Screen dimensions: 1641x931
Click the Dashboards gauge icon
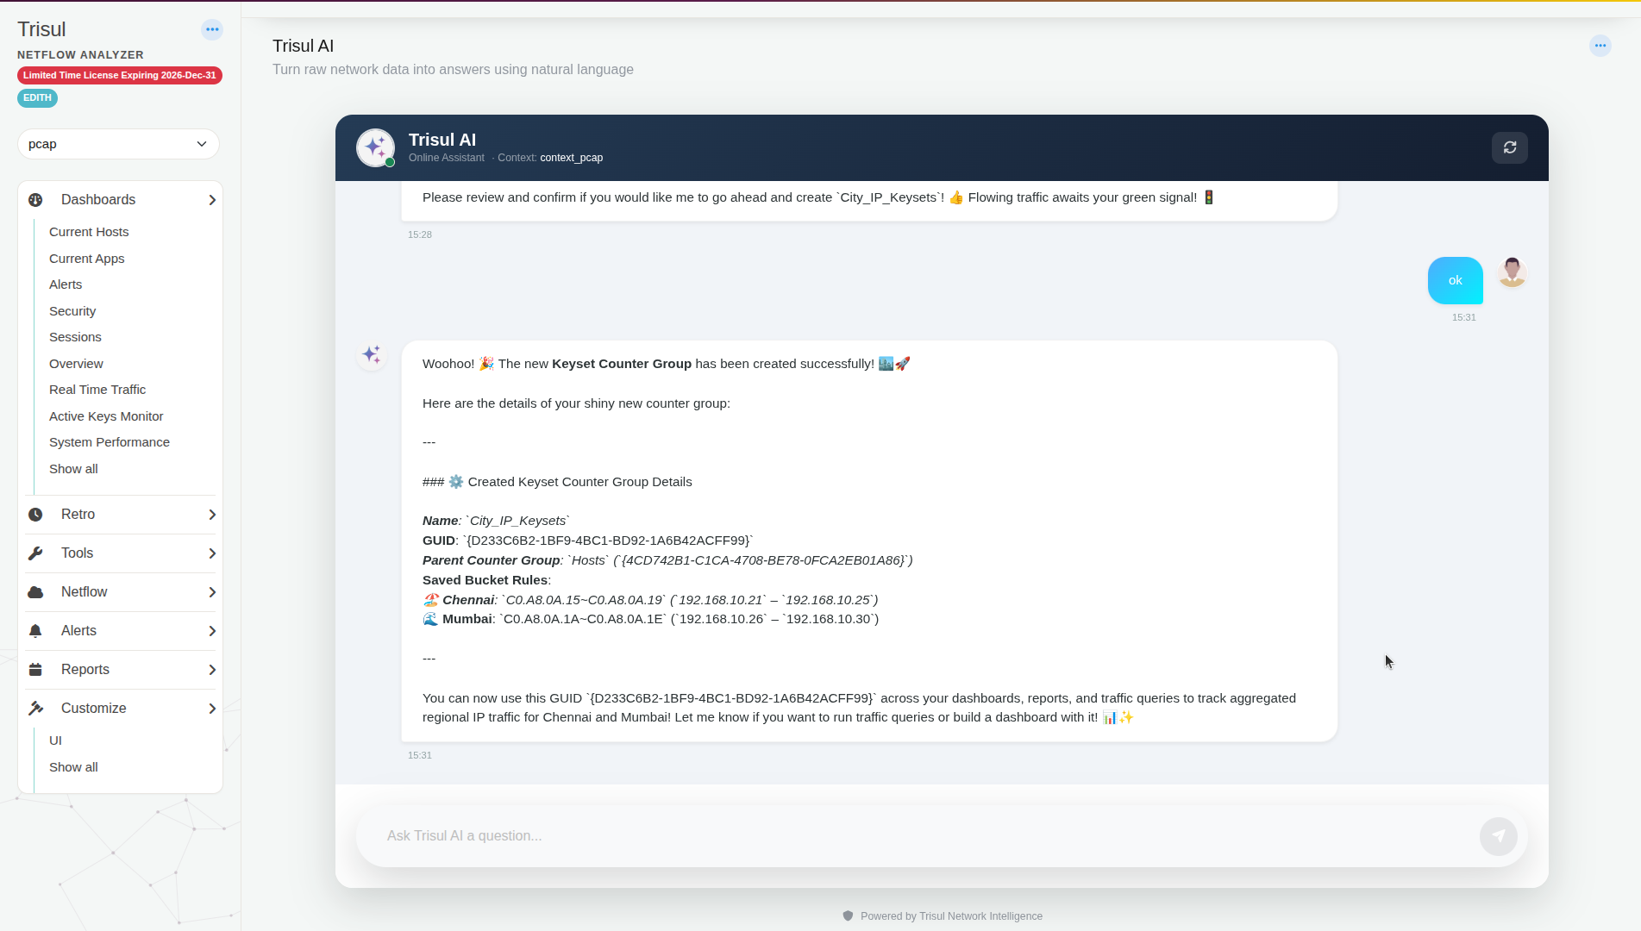[35, 200]
